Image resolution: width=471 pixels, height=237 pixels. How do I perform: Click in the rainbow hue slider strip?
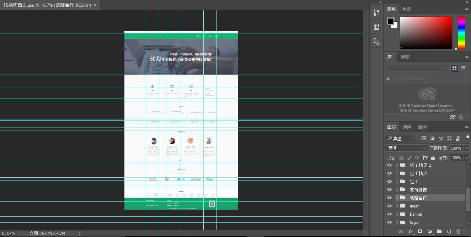pyautogui.click(x=461, y=32)
